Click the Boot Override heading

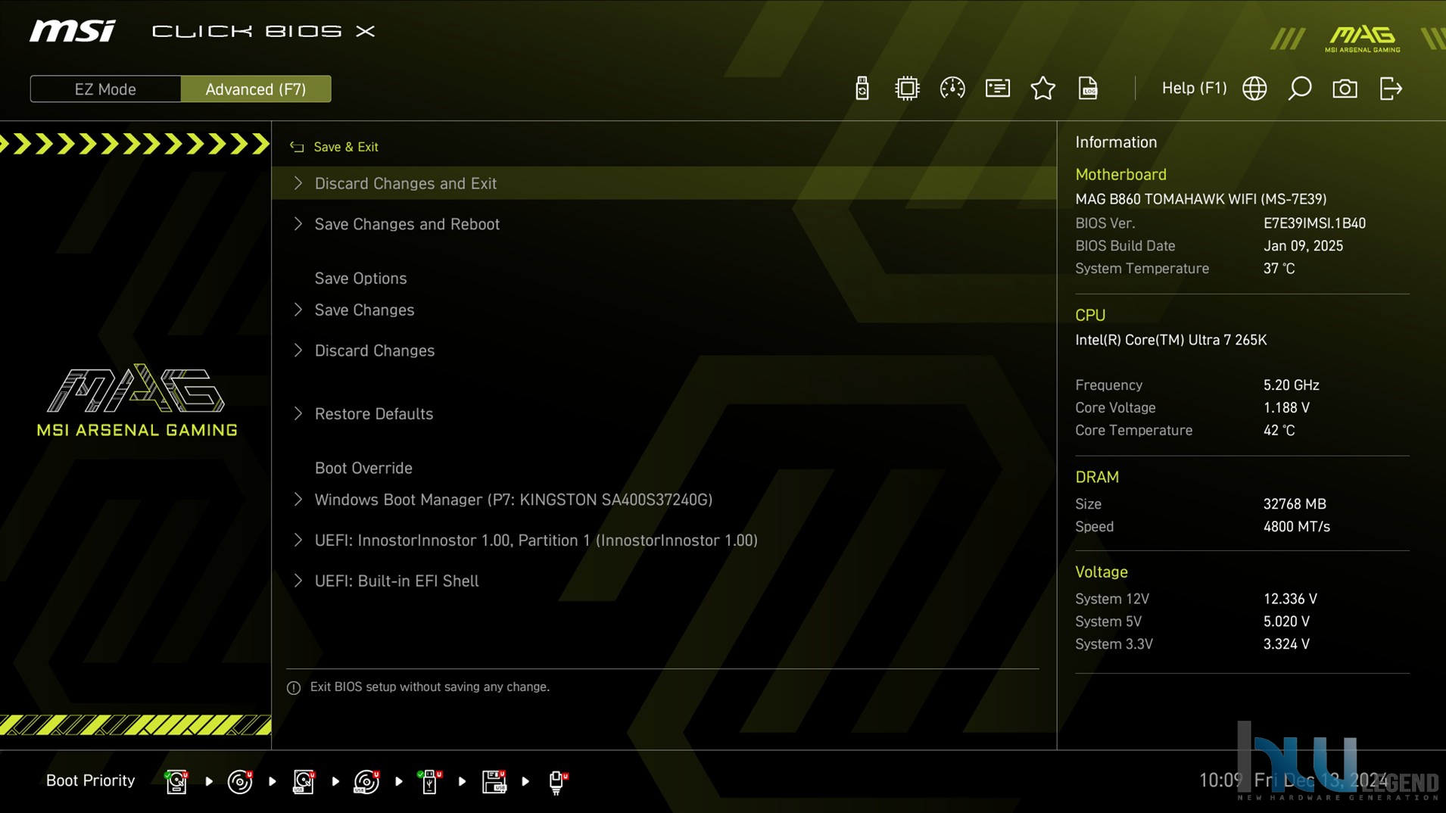pos(363,468)
